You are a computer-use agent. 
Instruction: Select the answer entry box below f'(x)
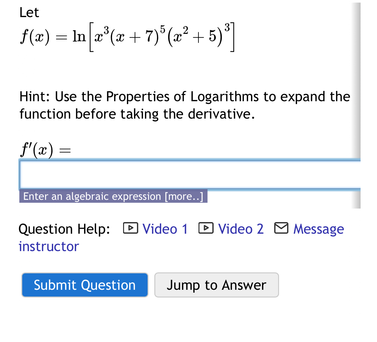click(x=187, y=174)
